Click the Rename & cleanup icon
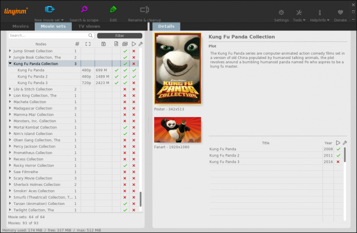The height and width of the screenshot is (233, 357). 145,10
